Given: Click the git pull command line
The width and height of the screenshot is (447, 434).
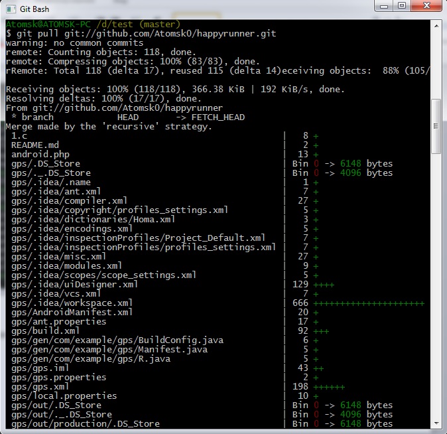Looking at the screenshot, I should point(141,34).
